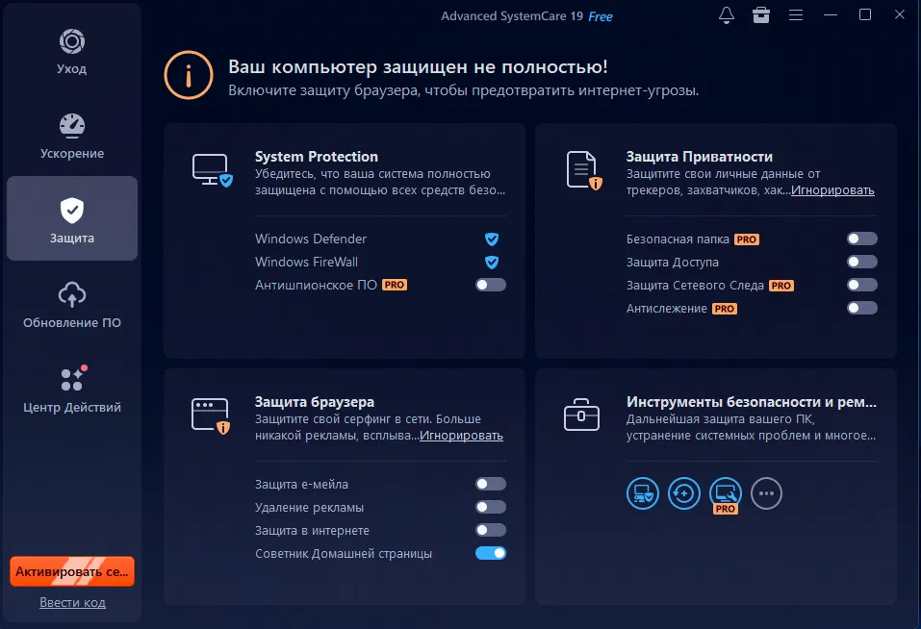
Task: Click the Windows Defender shield checkmark
Action: click(x=492, y=239)
